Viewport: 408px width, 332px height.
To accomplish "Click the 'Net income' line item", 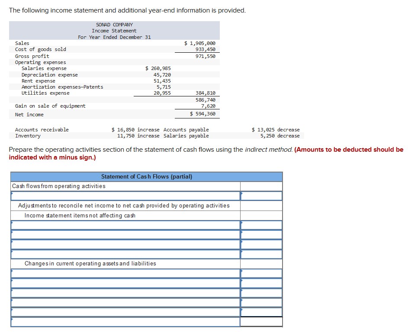I will click(29, 115).
